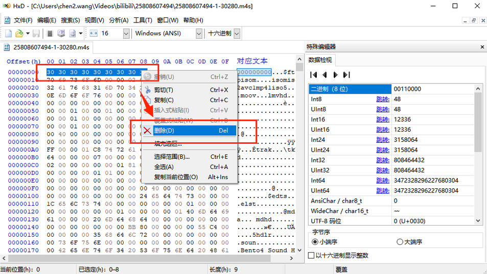The height and width of the screenshot is (274, 487).
Task: Click the scissors Cut icon in context menu
Action: click(148, 90)
